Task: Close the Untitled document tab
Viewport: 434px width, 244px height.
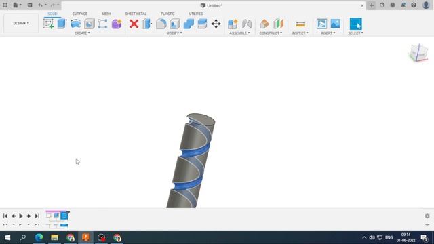Action: click(x=362, y=5)
